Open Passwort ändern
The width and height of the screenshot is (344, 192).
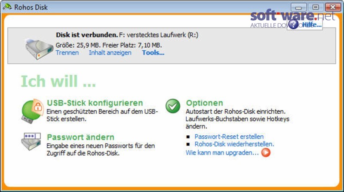pyautogui.click(x=80, y=137)
